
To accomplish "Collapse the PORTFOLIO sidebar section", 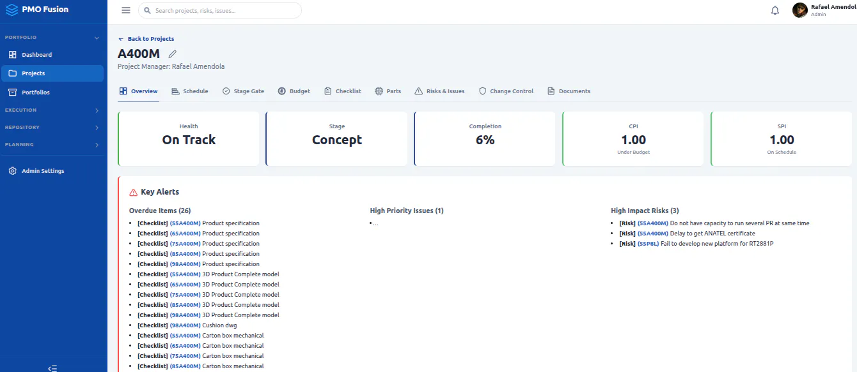I will (52, 38).
